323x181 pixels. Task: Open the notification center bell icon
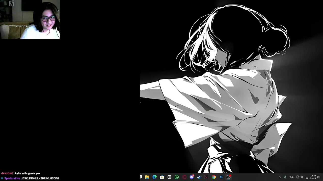pos(318,177)
